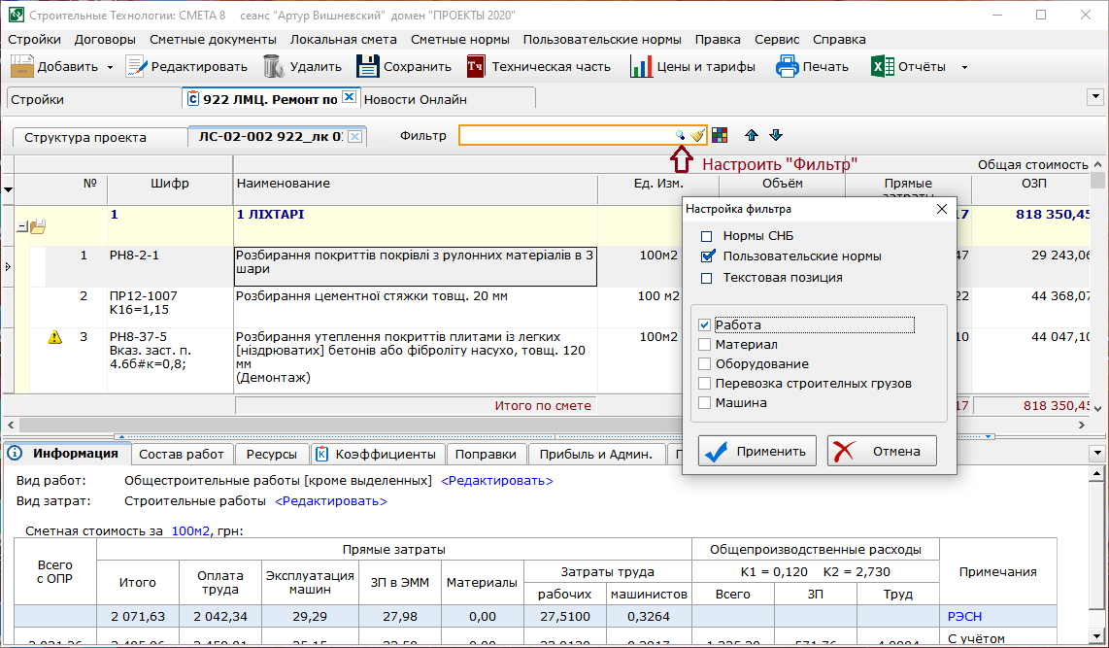
Task: Click into the Фильтр input field
Action: click(x=565, y=136)
